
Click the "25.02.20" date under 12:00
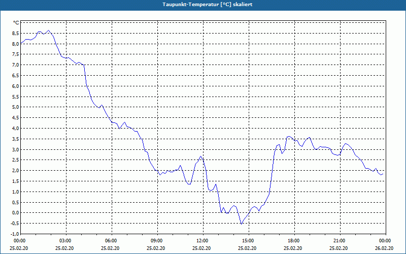point(201,248)
